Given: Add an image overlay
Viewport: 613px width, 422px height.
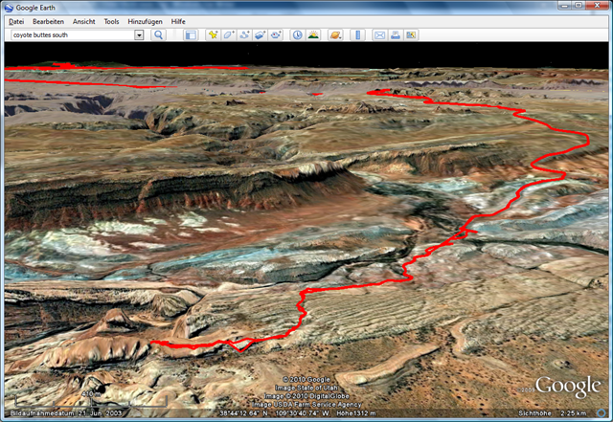Looking at the screenshot, I should [260, 34].
